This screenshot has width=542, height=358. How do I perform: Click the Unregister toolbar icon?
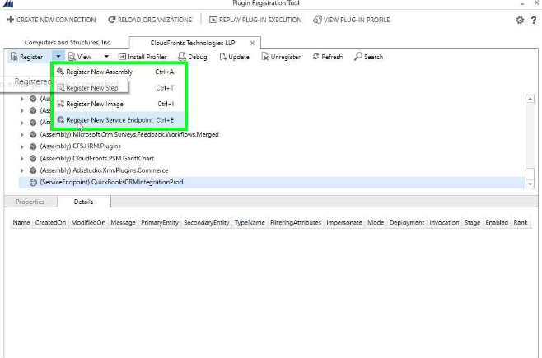pos(264,57)
